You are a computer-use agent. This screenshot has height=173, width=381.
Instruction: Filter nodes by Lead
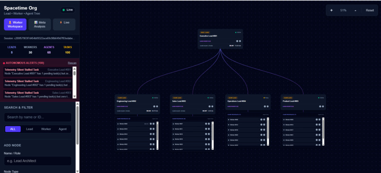tap(29, 129)
